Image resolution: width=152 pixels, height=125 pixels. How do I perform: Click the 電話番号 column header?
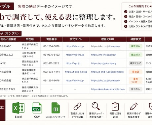point(52,39)
